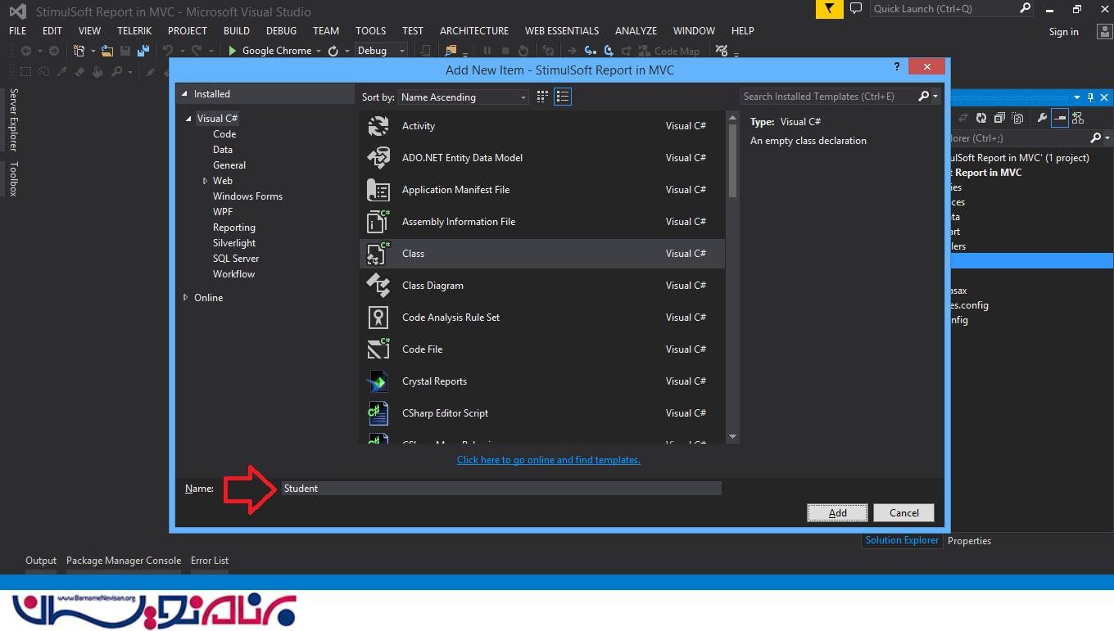Select the Activity template icon
The width and height of the screenshot is (1114, 631).
(378, 126)
